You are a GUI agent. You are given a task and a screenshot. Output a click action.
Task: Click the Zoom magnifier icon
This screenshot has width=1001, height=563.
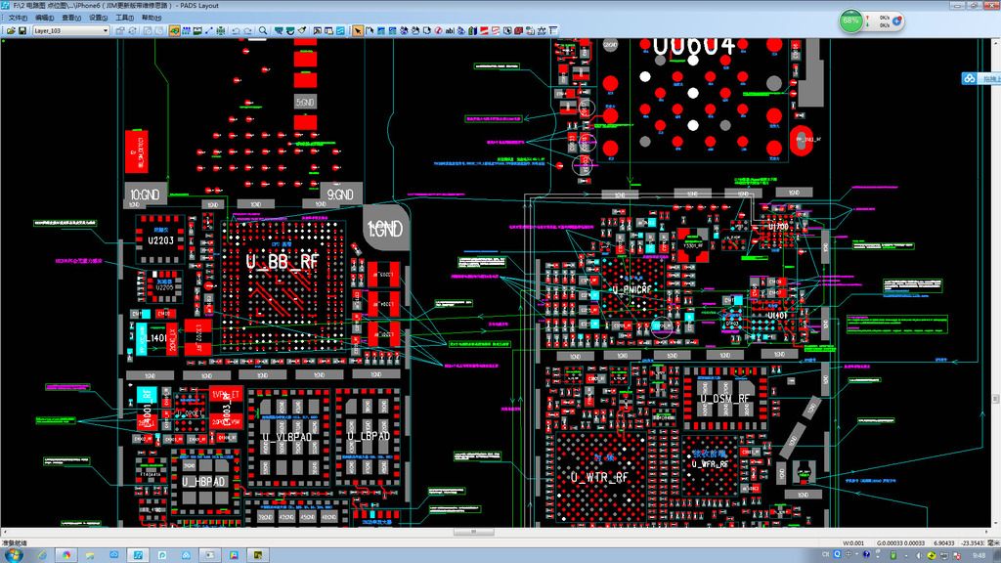[x=263, y=30]
